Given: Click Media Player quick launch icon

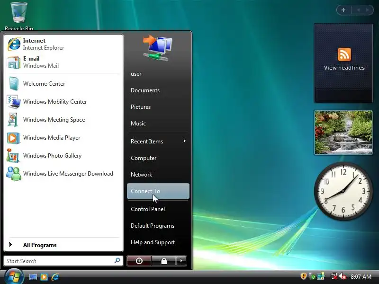Looking at the screenshot, I should coord(44,277).
